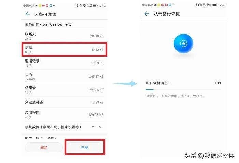This screenshot has width=239, height=163.
Task: Tap Bluetooth icon in left phone status bar
Action: (x=77, y=6)
